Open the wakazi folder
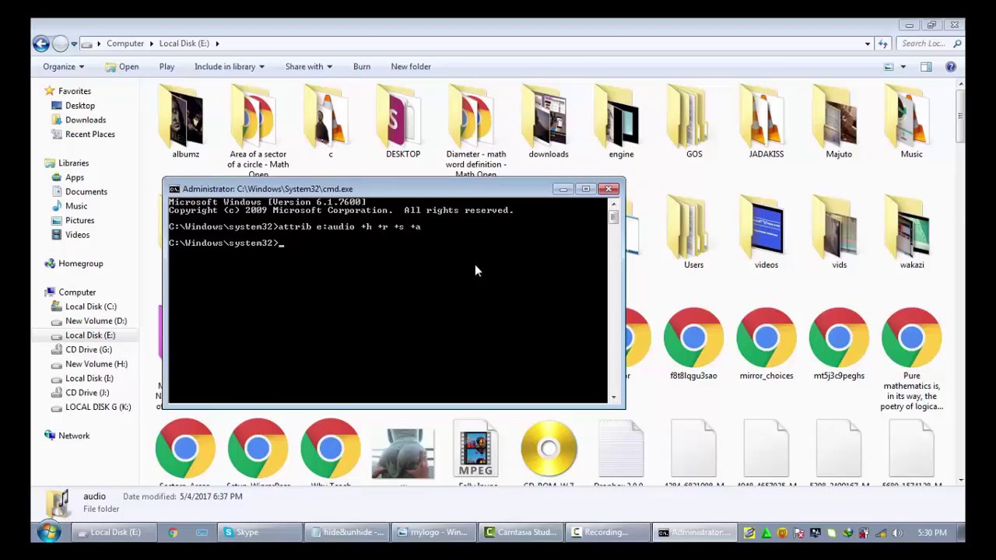The height and width of the screenshot is (560, 996). [911, 233]
